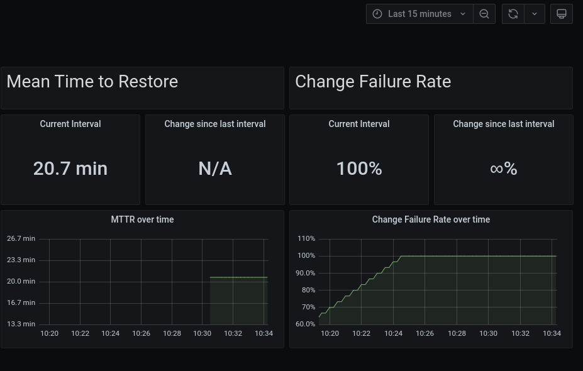Click the 60.0% axis label

click(305, 324)
